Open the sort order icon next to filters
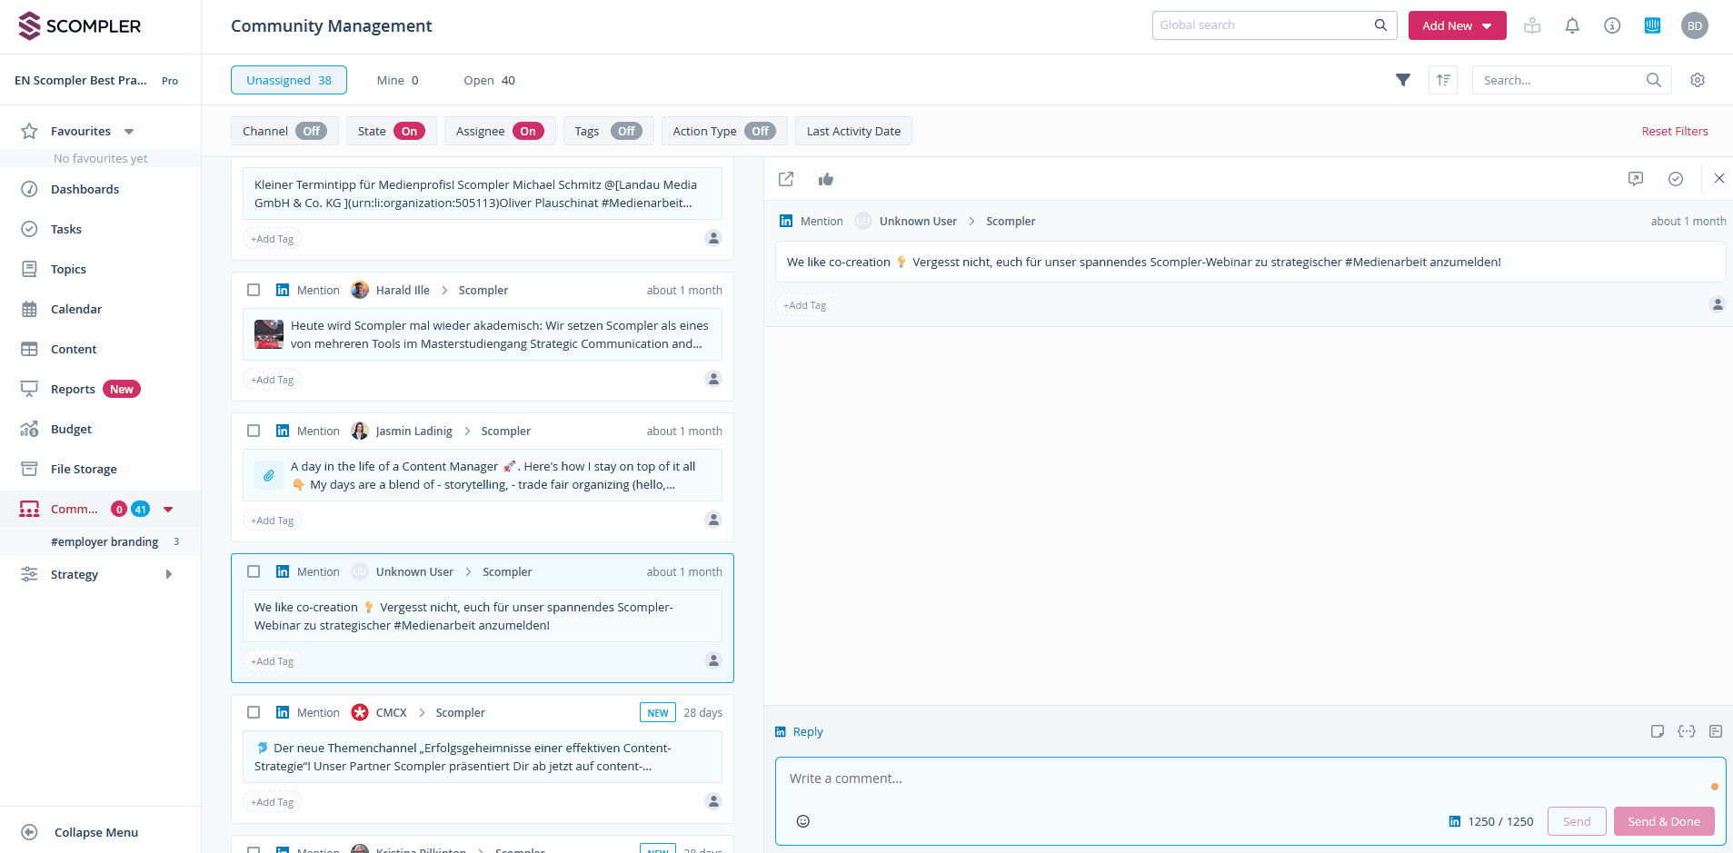This screenshot has height=853, width=1733. pyautogui.click(x=1442, y=80)
